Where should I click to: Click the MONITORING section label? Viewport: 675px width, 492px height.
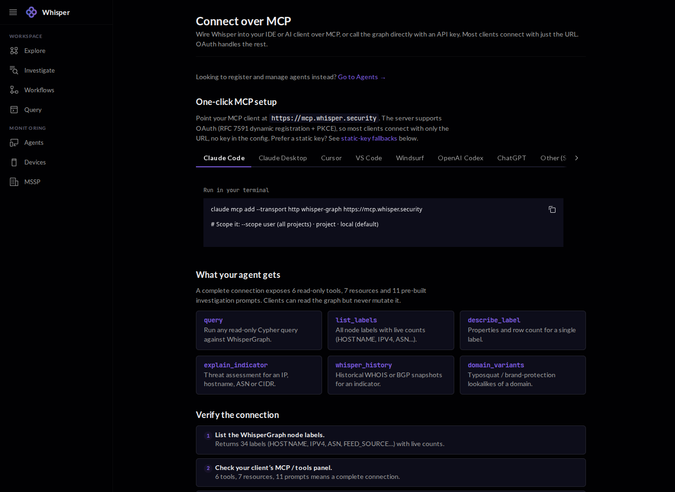point(28,128)
